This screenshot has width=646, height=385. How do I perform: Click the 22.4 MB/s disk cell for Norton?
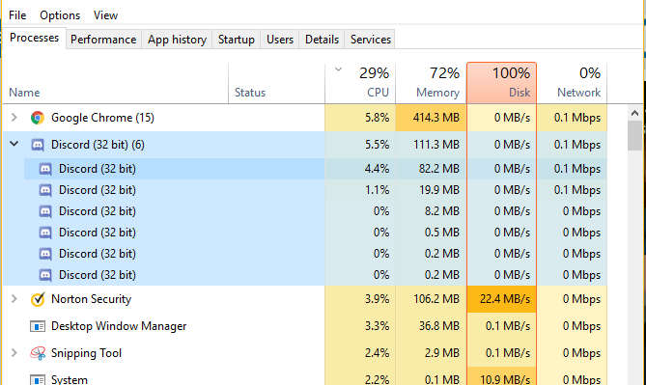[501, 299]
